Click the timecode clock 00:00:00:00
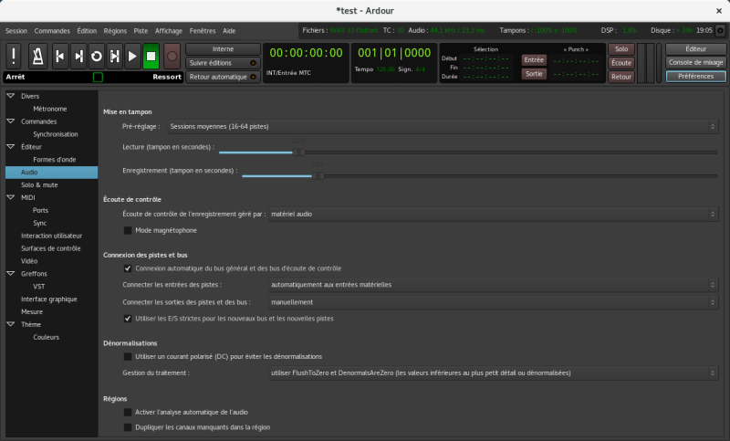Screen dimensions: 730x441 [x=306, y=53]
